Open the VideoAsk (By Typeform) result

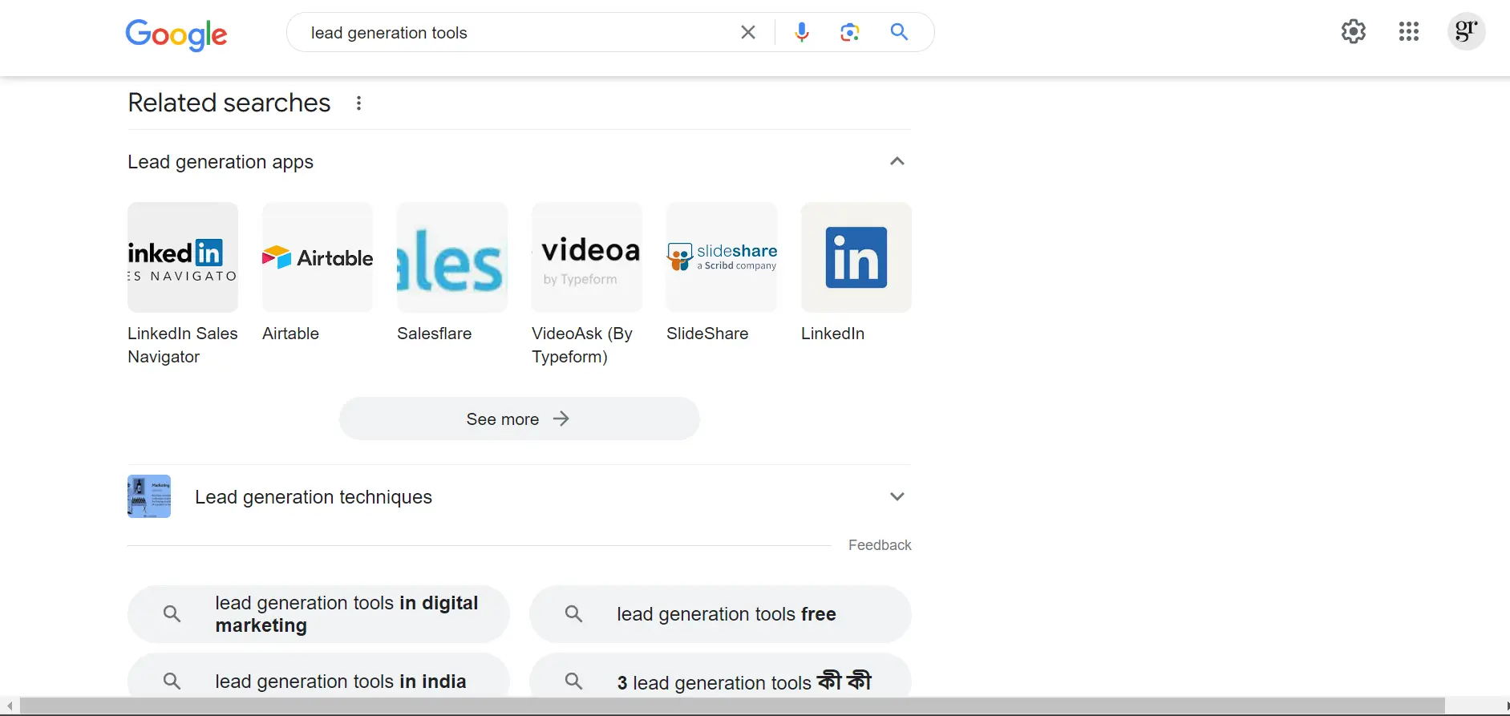point(586,257)
